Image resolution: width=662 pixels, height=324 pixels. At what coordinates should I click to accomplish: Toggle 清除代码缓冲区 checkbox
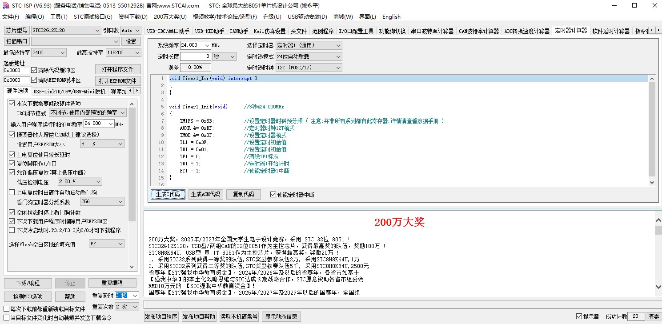tap(34, 70)
